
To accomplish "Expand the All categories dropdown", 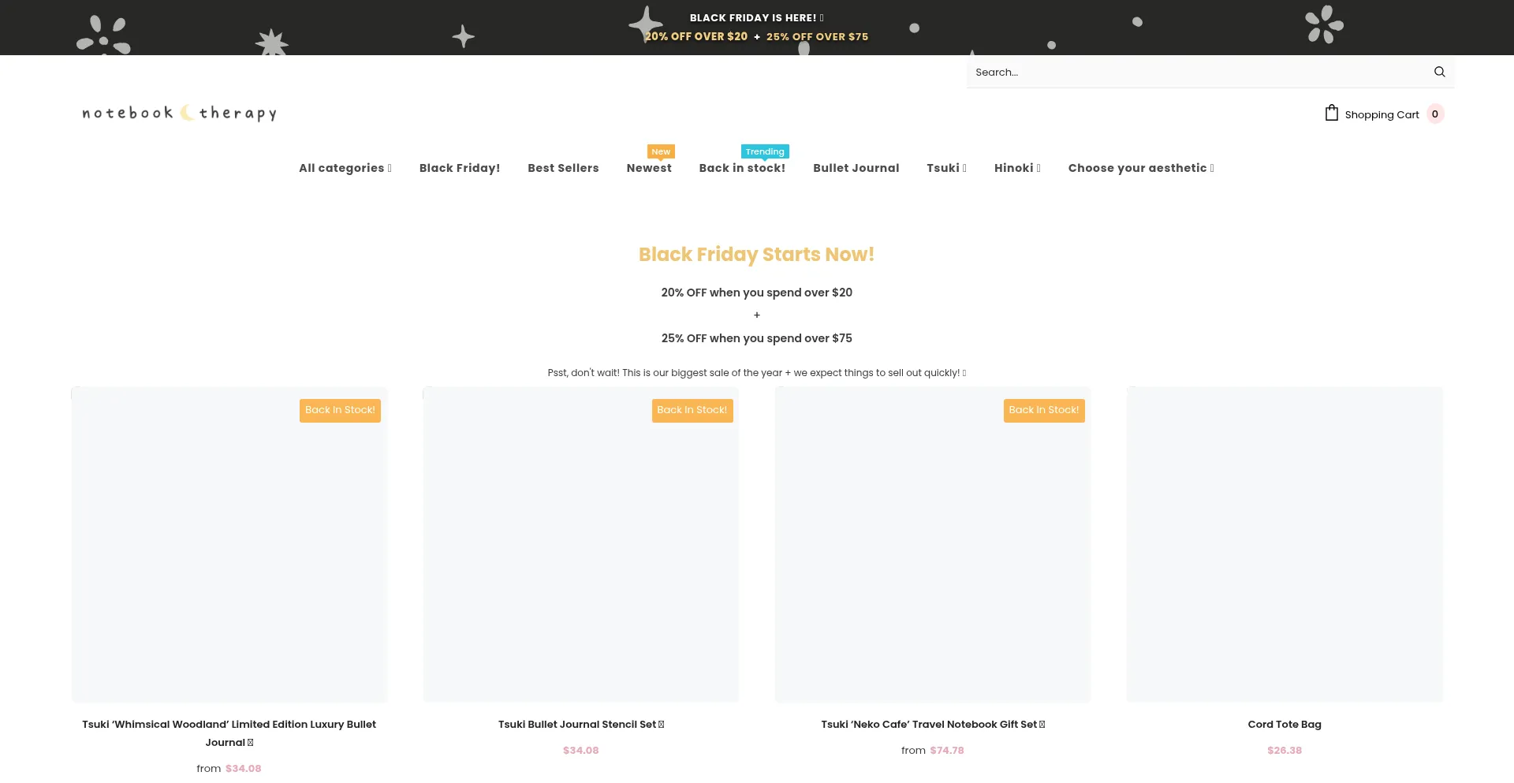I will point(345,168).
